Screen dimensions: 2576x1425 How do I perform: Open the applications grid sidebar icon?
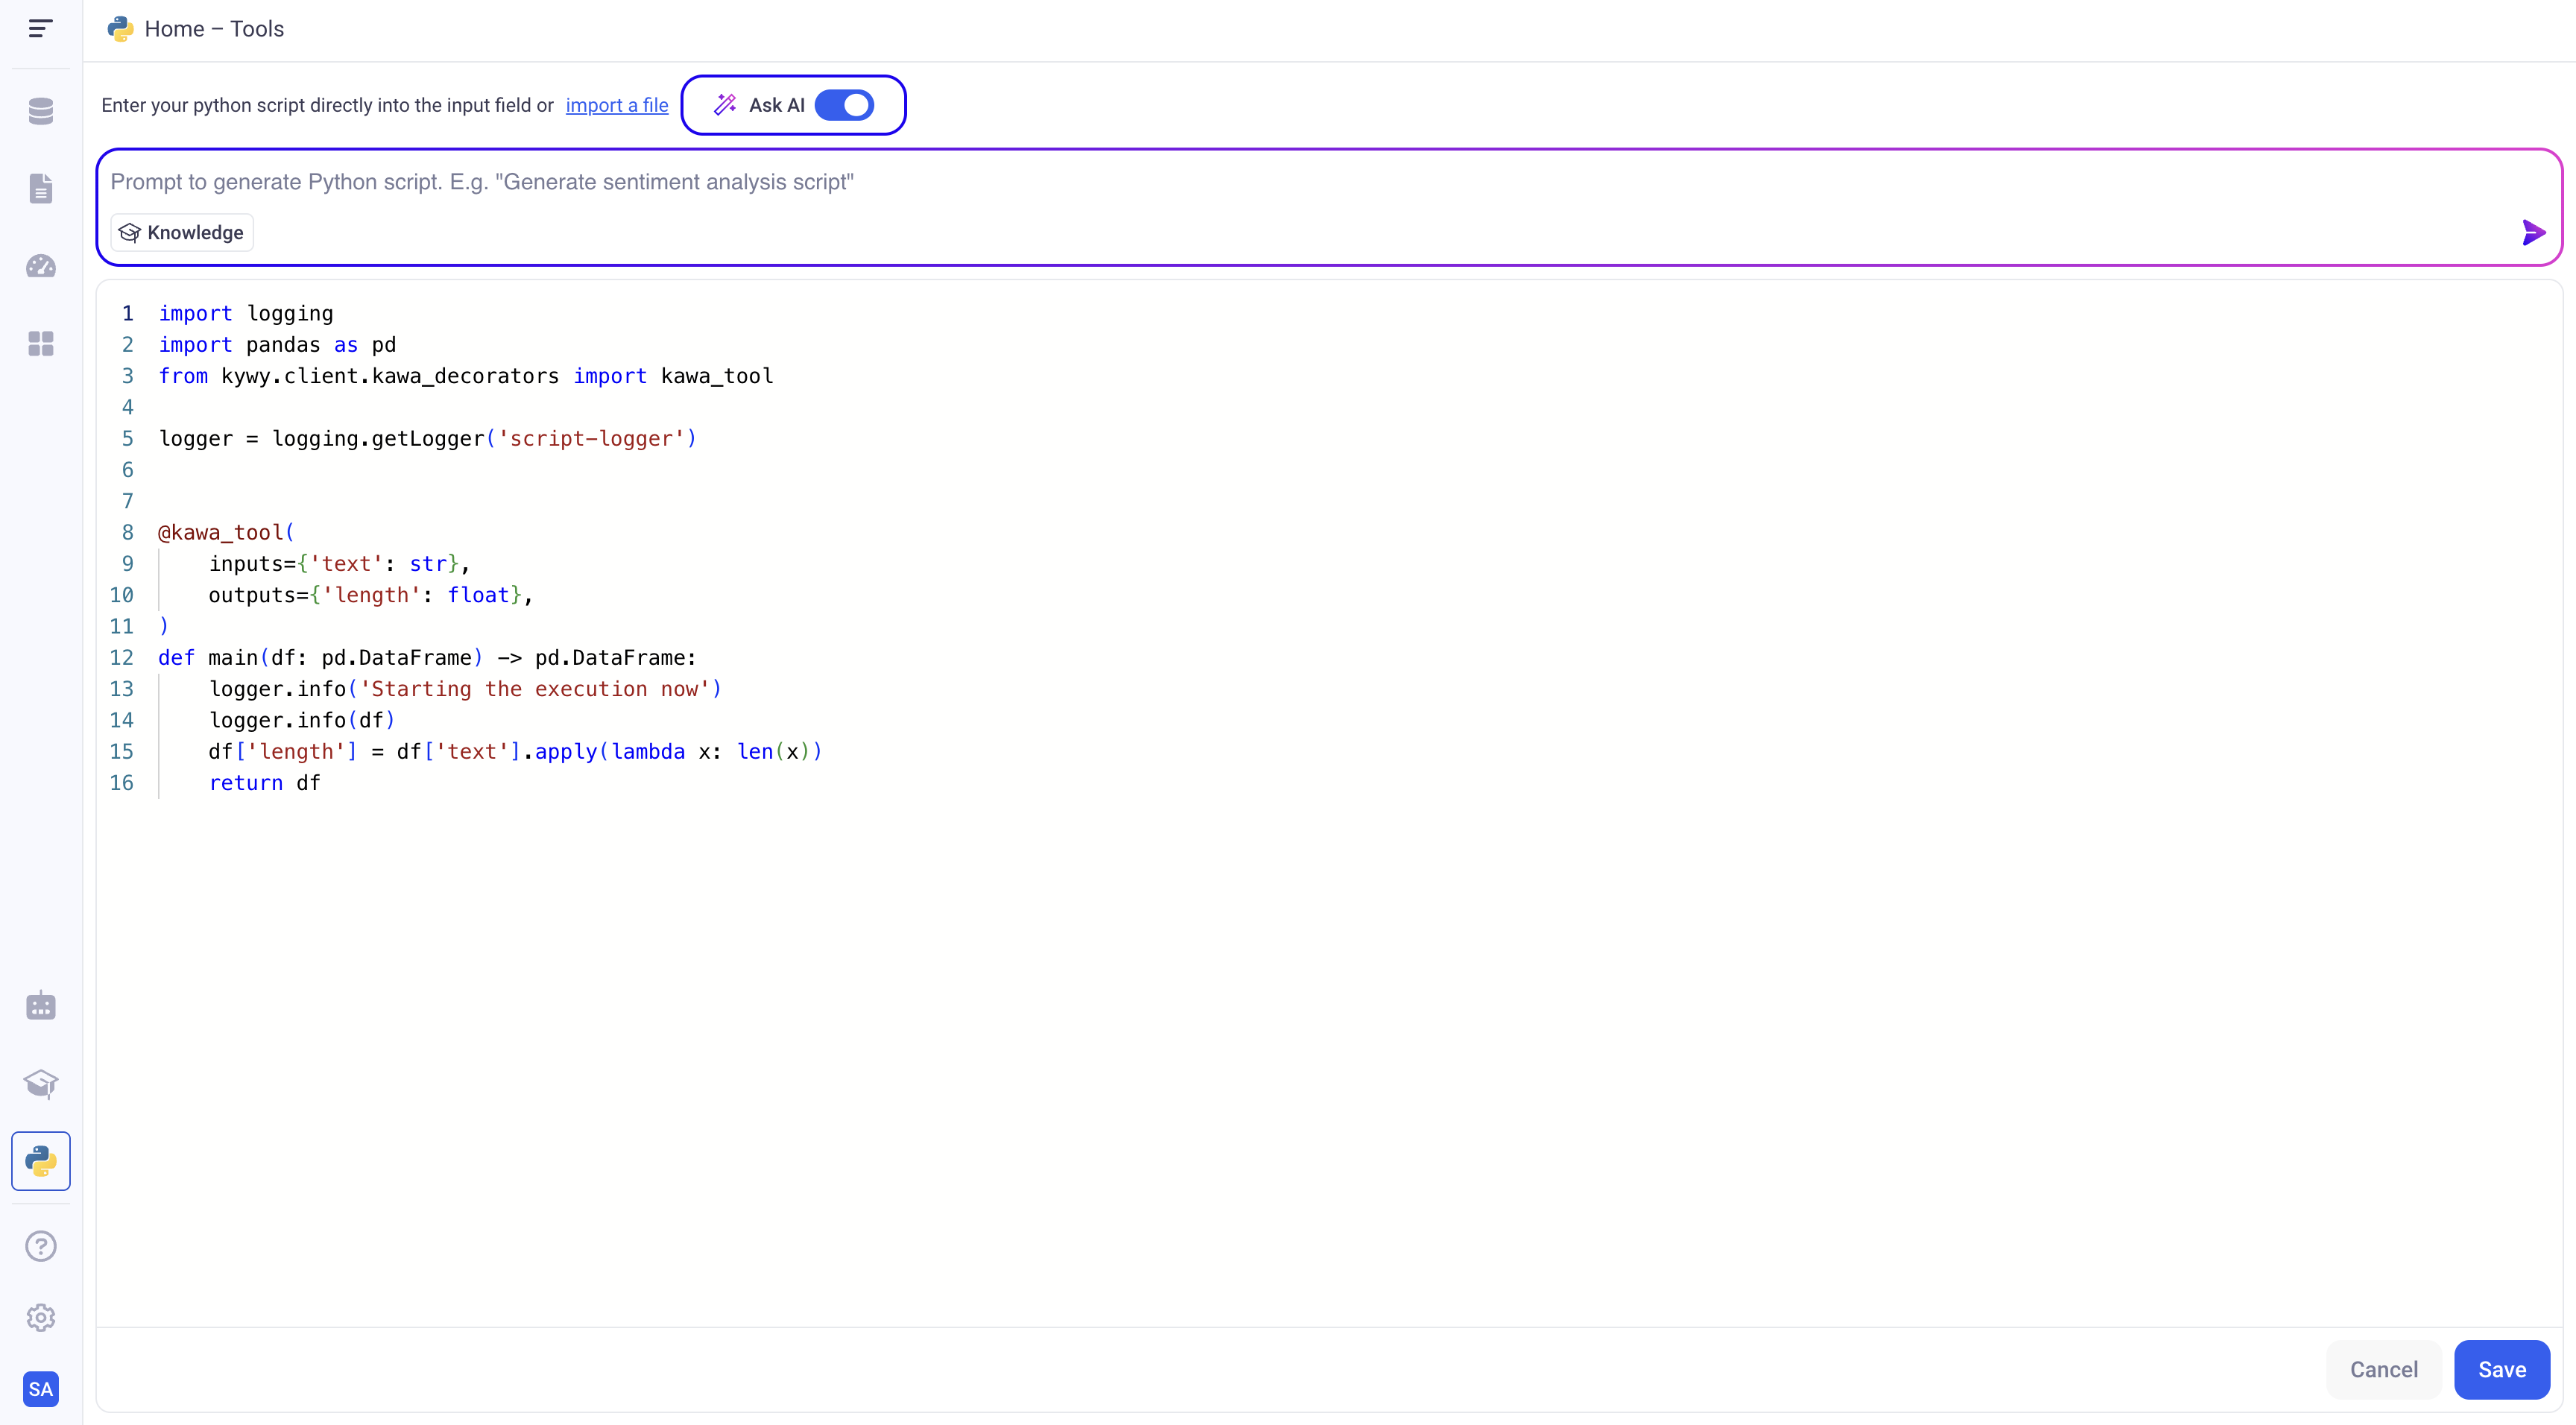(41, 344)
